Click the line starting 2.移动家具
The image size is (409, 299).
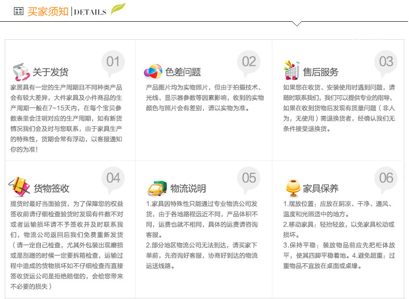click(x=339, y=225)
